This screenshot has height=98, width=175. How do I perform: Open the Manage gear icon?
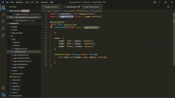point(3,95)
